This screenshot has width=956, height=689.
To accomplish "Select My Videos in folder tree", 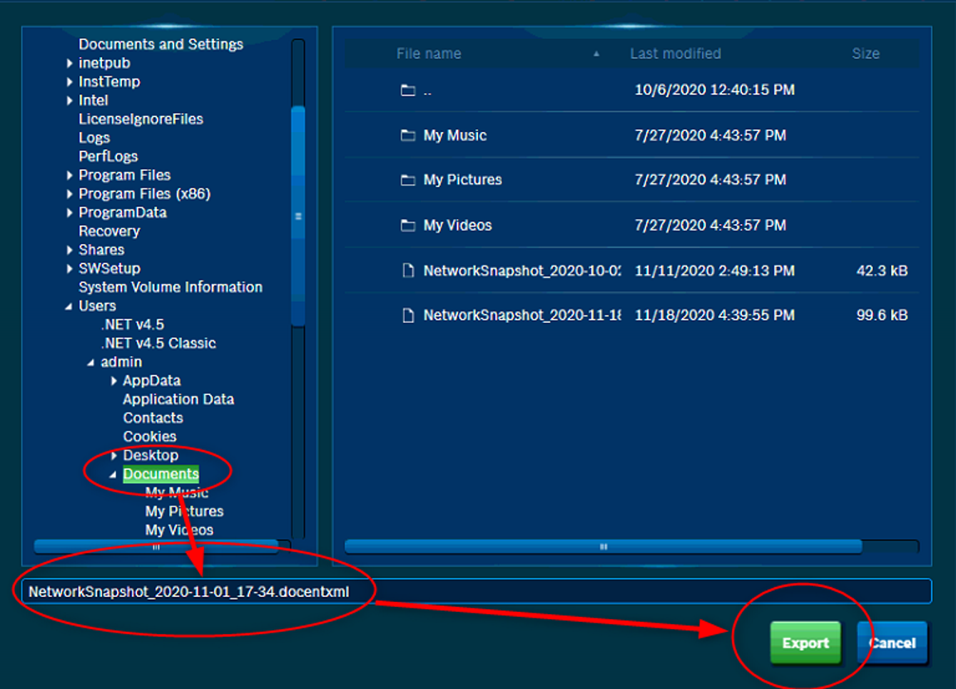I will tap(179, 530).
